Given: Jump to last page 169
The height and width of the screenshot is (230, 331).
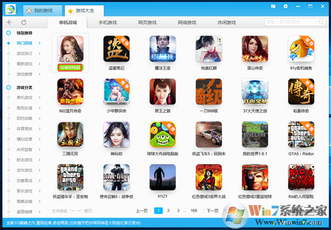Looking at the screenshot, I should click(194, 211).
